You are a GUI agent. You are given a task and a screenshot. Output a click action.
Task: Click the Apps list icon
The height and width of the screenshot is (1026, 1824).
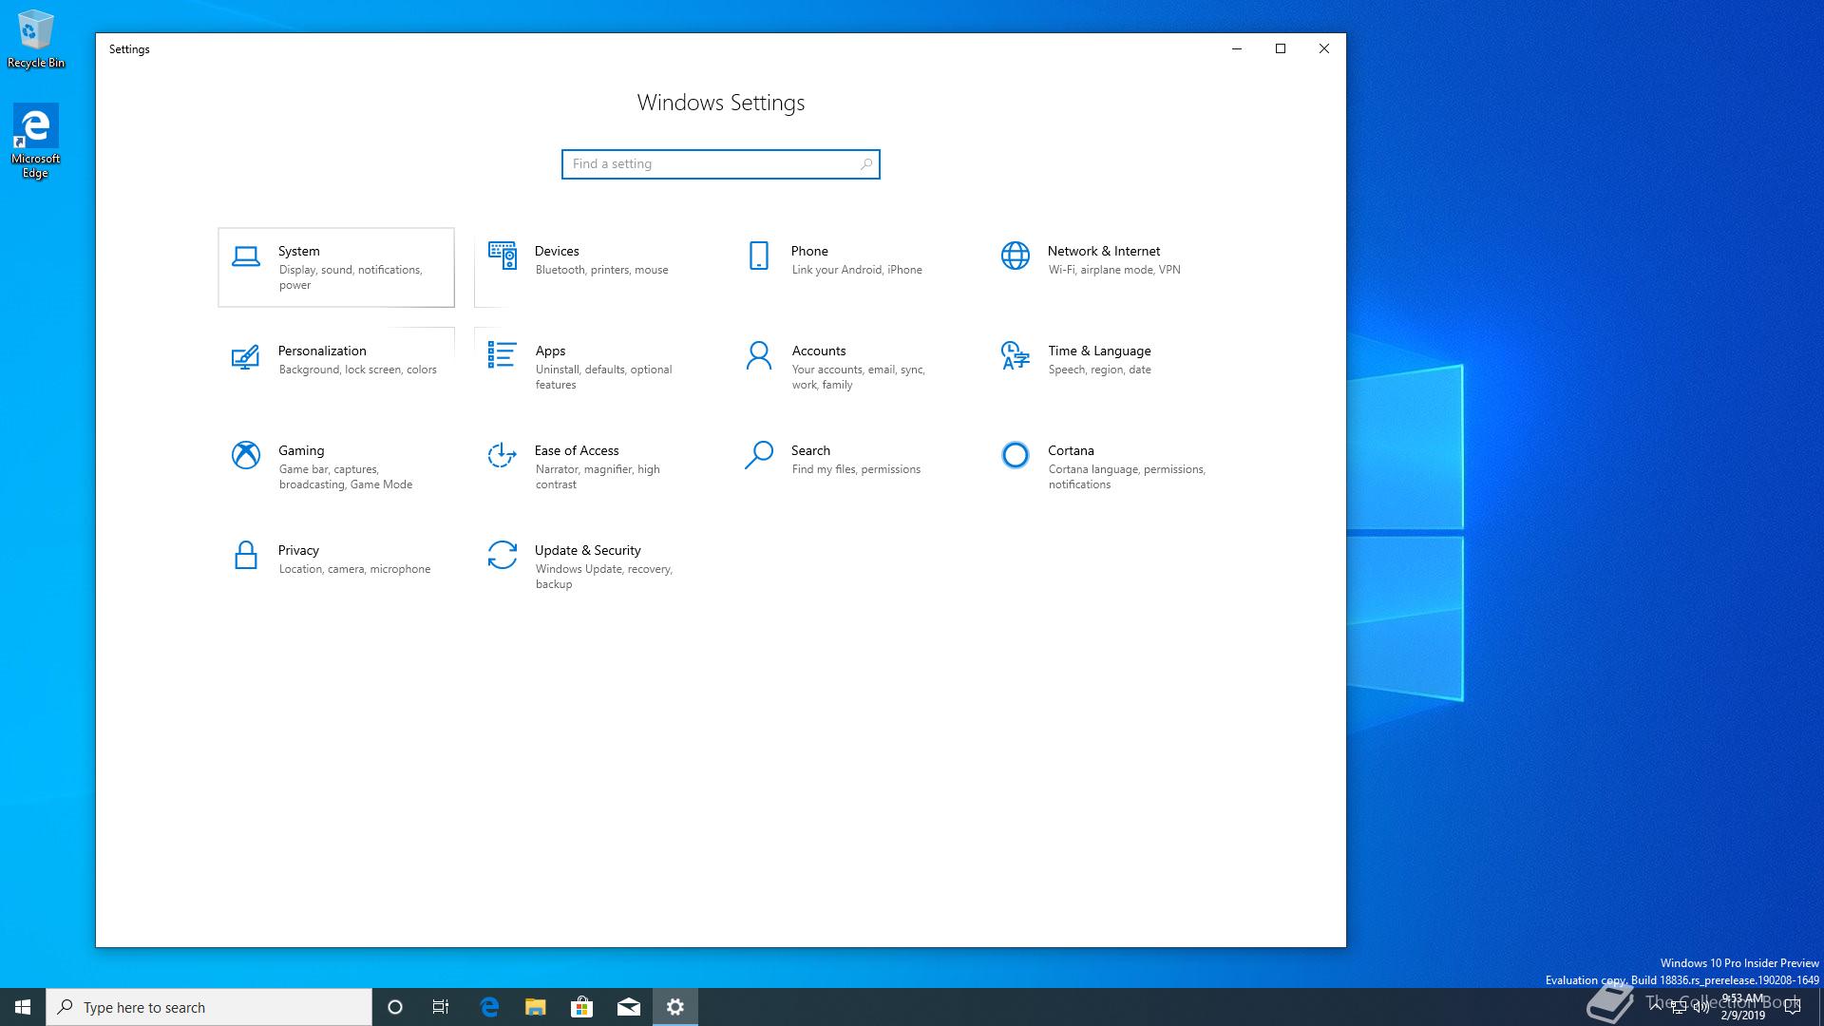[502, 354]
